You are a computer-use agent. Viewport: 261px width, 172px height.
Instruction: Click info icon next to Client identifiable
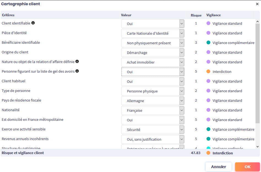[33, 23]
